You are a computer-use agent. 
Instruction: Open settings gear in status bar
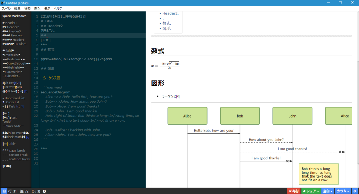355,191
